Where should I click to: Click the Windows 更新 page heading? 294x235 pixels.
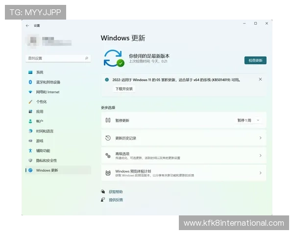123,38
